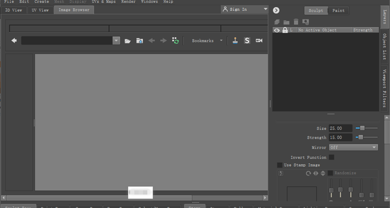390x208 pixels.
Task: Click properties panel scrollbar down arrow
Action: click(x=387, y=198)
